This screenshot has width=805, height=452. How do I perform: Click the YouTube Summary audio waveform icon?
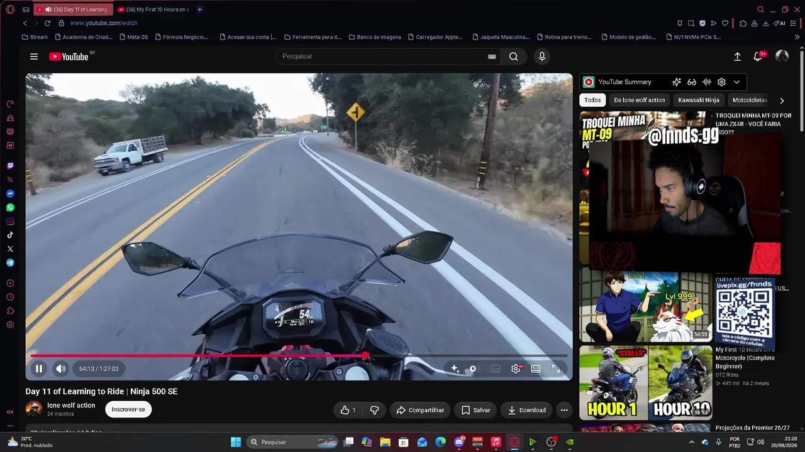coord(707,82)
